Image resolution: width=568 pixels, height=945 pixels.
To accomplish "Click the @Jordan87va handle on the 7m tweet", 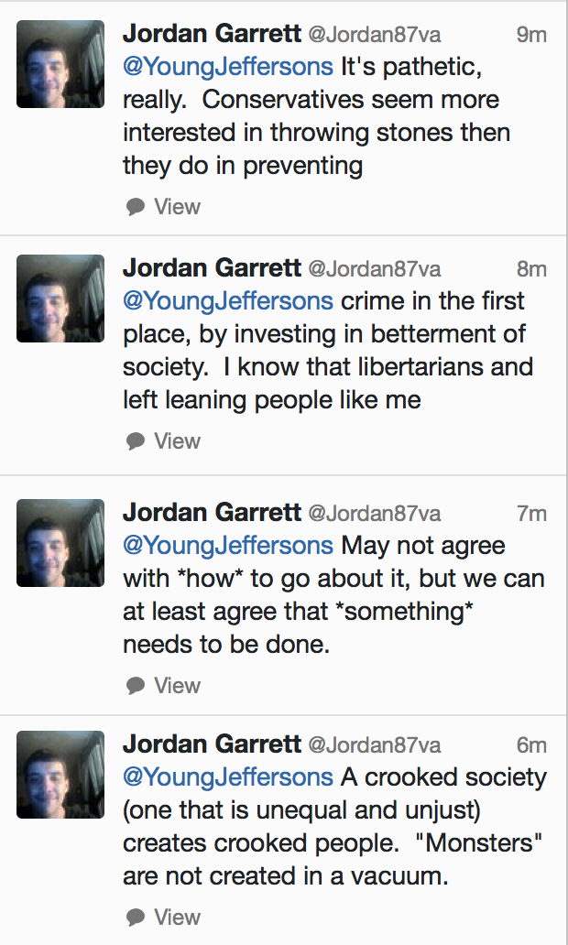I will pos(375,514).
